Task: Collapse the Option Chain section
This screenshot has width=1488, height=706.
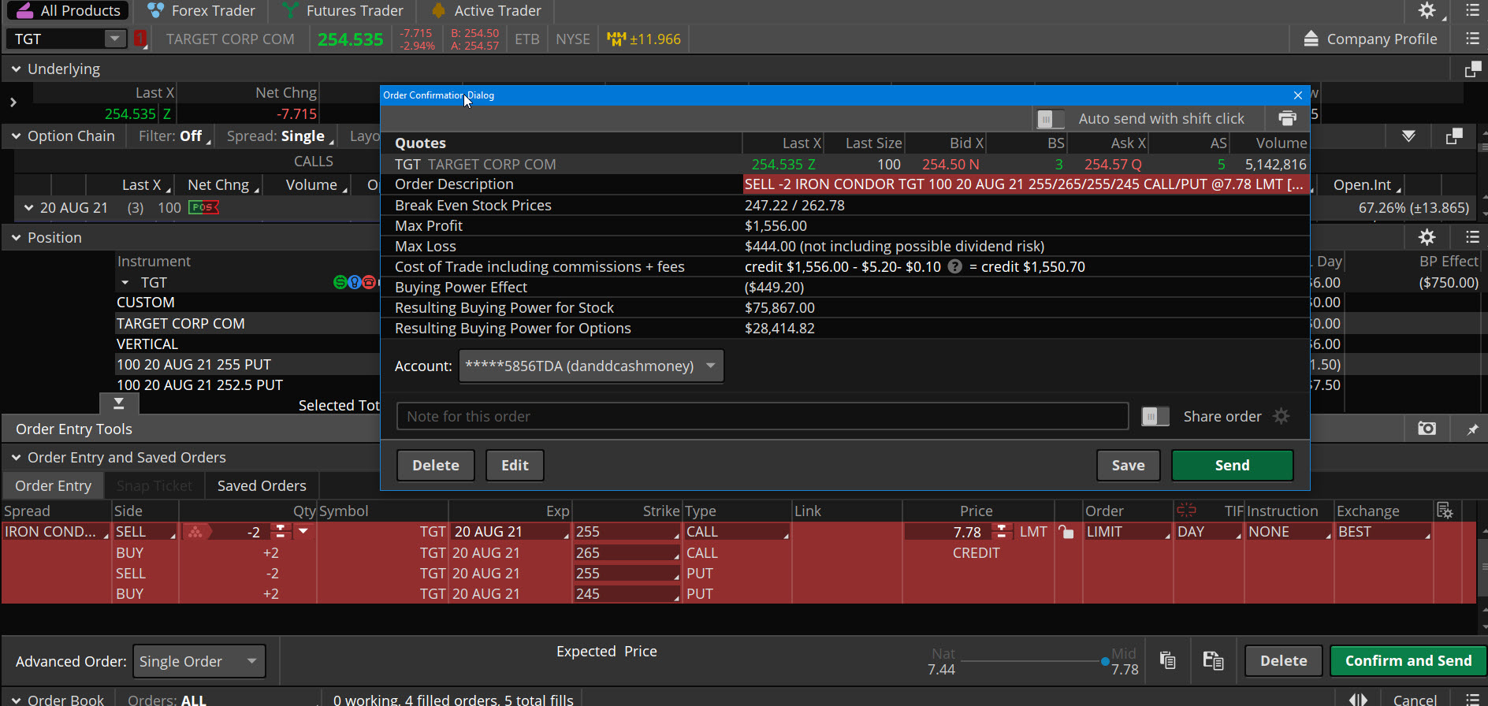Action: pyautogui.click(x=16, y=136)
